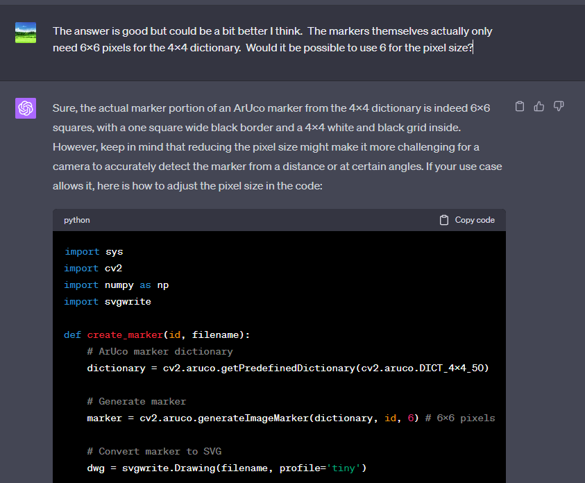585x483 pixels.
Task: Click the python language label in code header
Action: point(76,220)
